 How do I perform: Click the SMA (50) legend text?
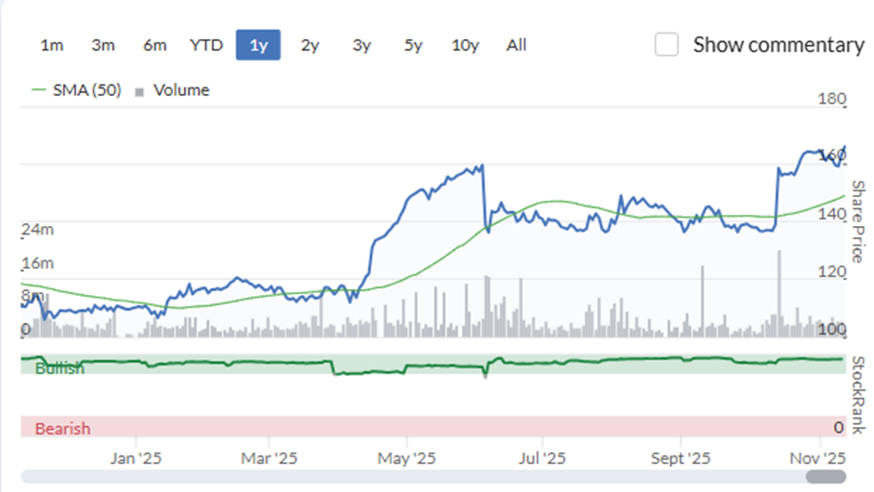[87, 90]
